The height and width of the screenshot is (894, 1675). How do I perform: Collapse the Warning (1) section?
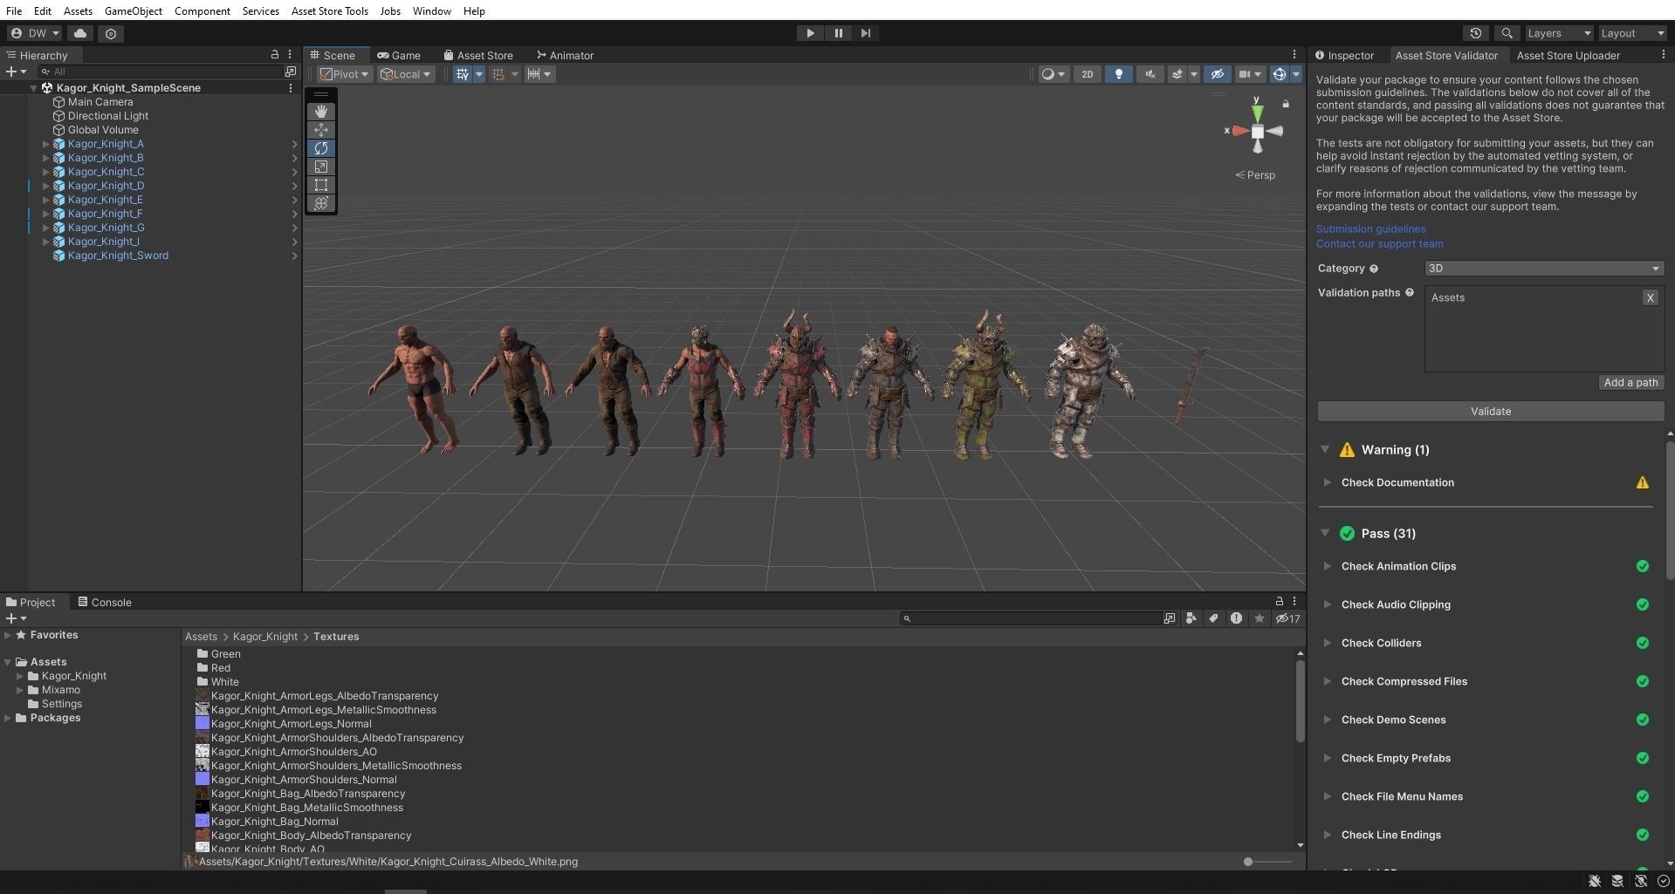1325,449
